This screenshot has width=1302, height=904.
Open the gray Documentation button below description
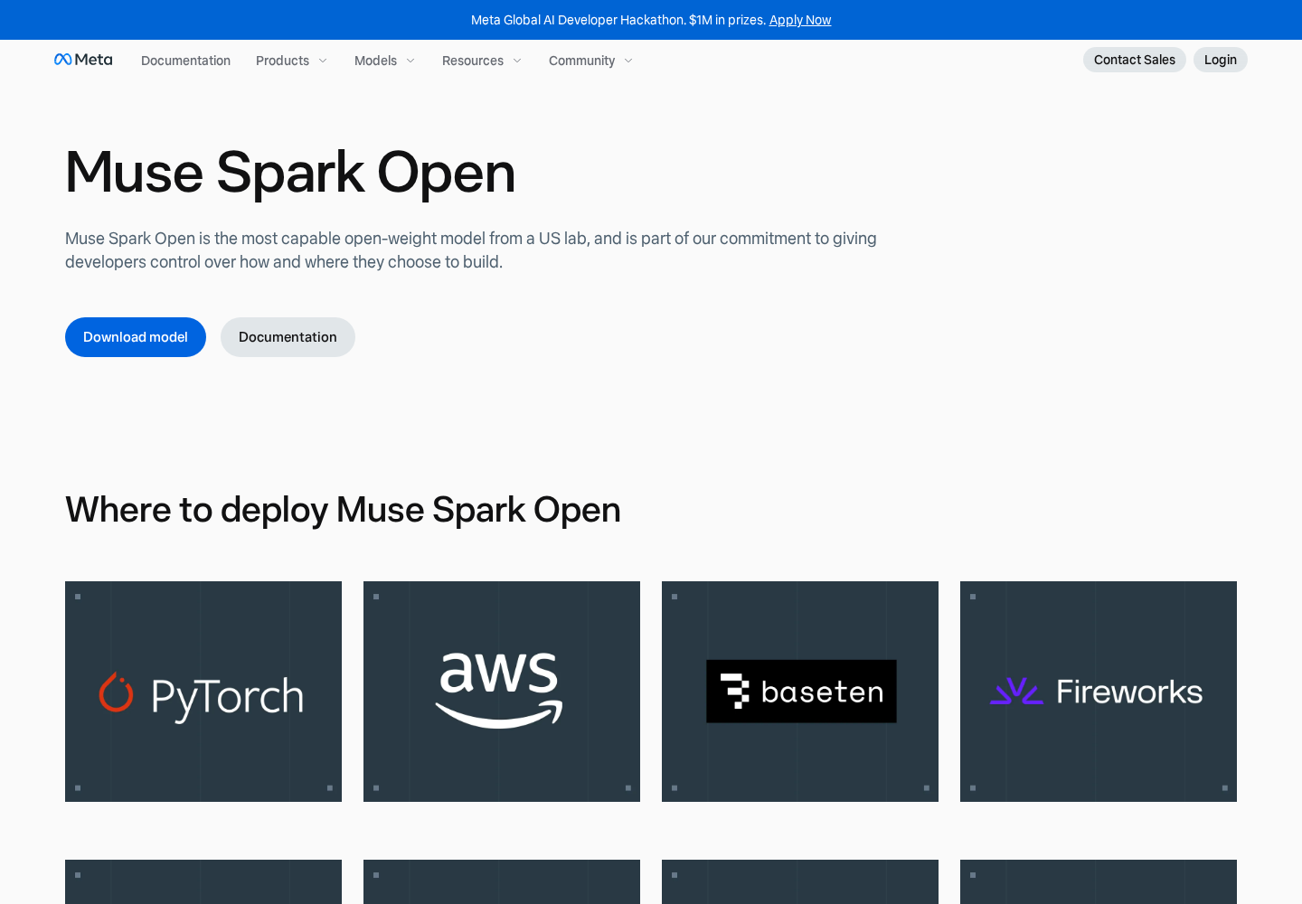288,337
